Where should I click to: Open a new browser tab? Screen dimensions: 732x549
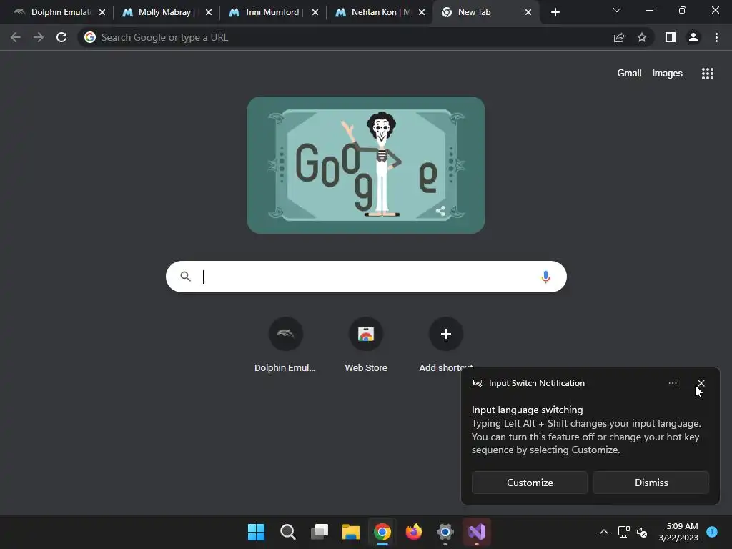coord(555,12)
